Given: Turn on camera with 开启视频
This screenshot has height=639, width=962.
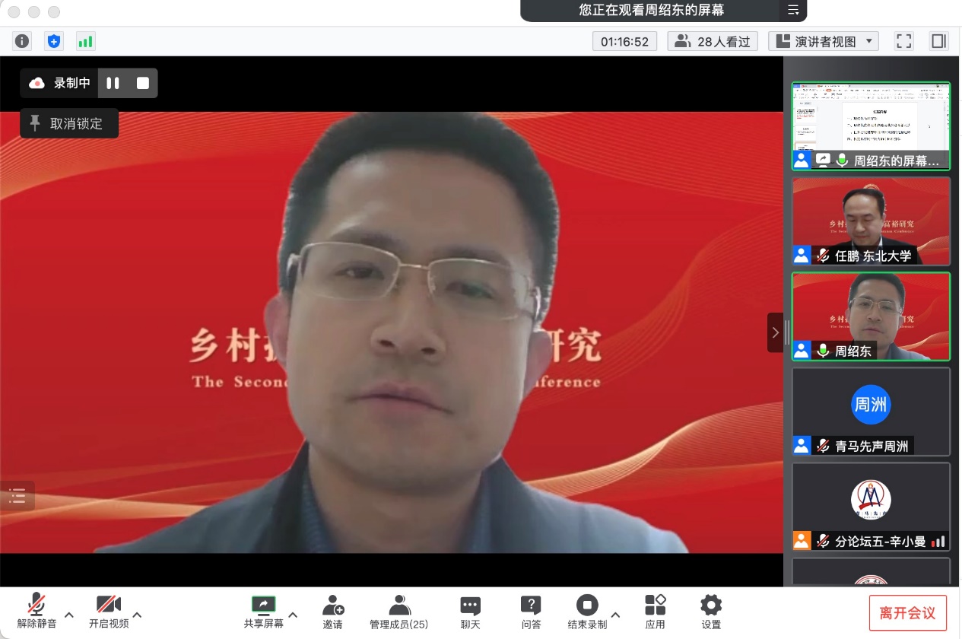Looking at the screenshot, I should coord(109,612).
